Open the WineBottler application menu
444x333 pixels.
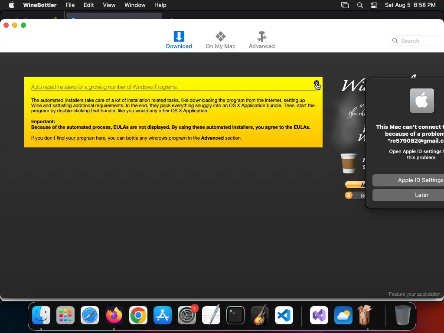[x=39, y=5]
